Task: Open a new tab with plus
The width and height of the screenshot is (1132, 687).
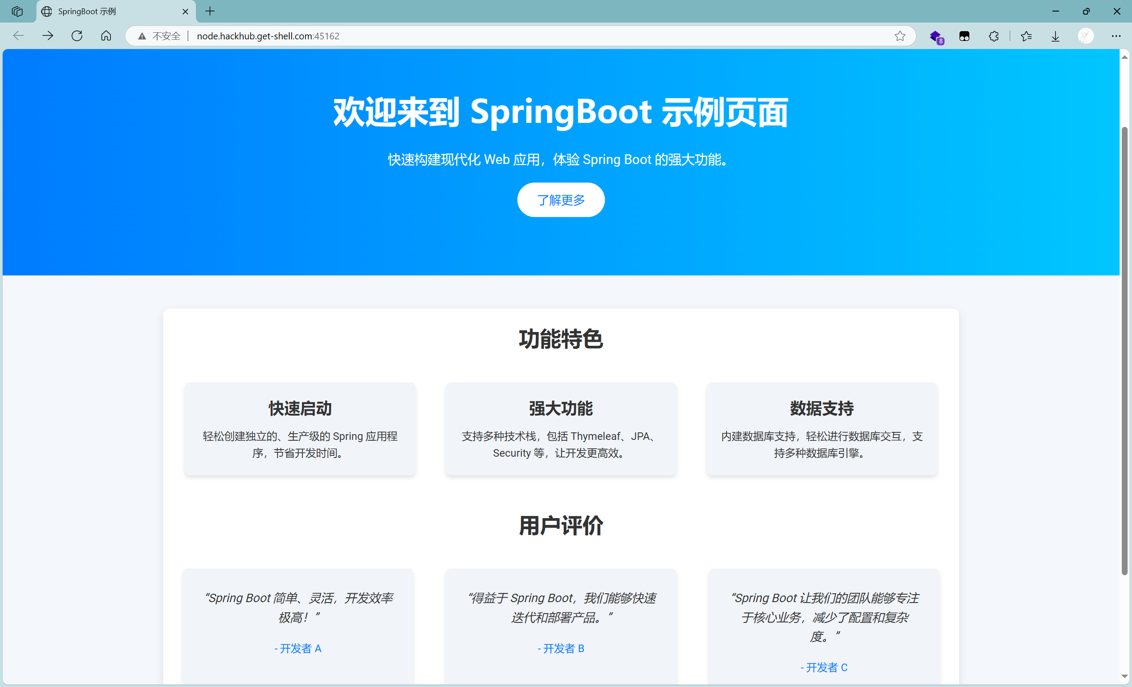Action: 210,11
